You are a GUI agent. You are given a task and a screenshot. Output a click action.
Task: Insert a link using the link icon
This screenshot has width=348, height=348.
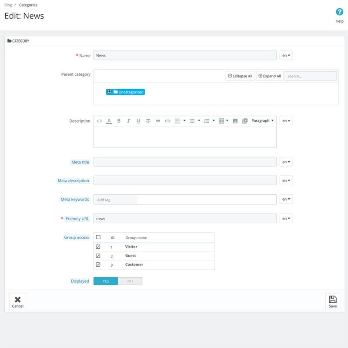pos(167,121)
